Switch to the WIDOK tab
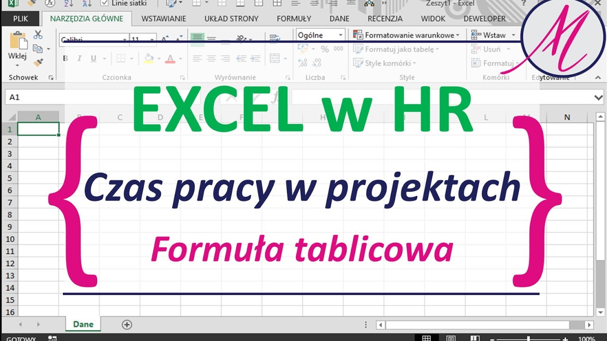Screen dimensions: 607x341 (433, 19)
